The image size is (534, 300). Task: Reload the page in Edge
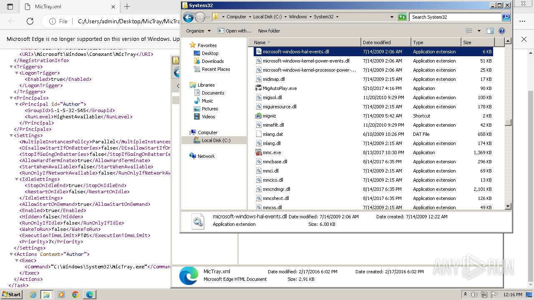point(30,21)
